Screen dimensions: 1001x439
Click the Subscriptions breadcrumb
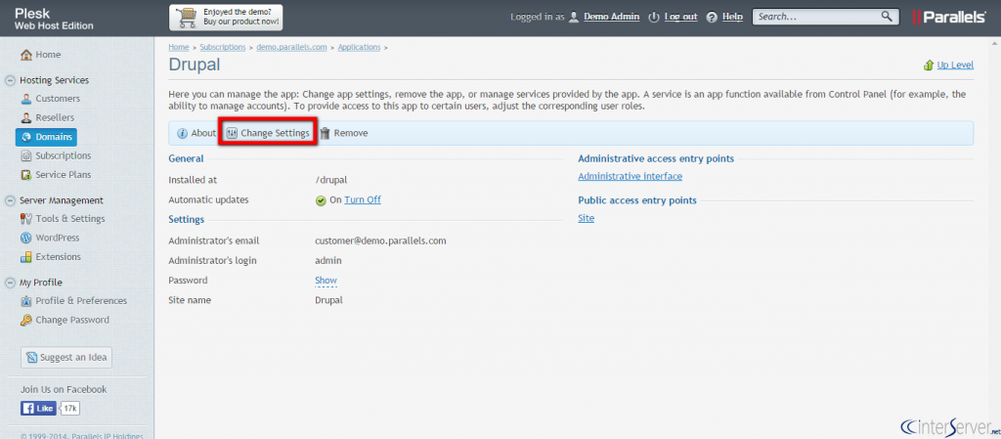[223, 47]
